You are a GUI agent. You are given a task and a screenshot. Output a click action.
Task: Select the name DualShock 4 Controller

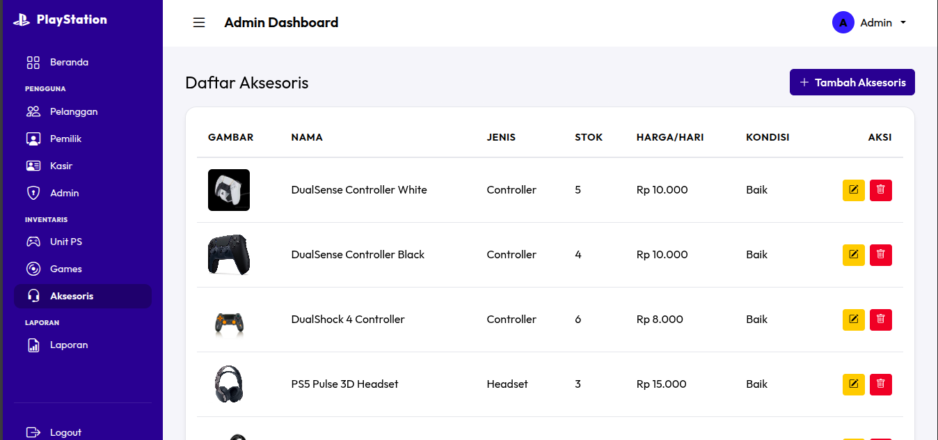tap(348, 320)
